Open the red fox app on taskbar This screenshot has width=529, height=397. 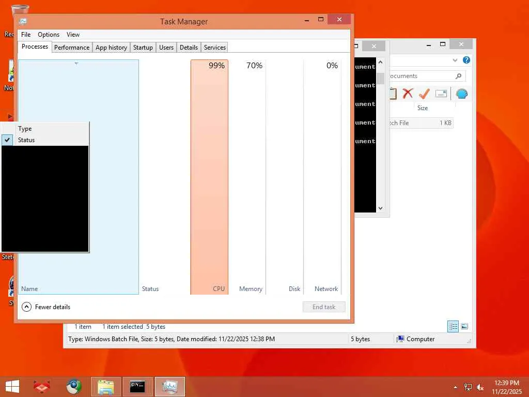point(41,387)
